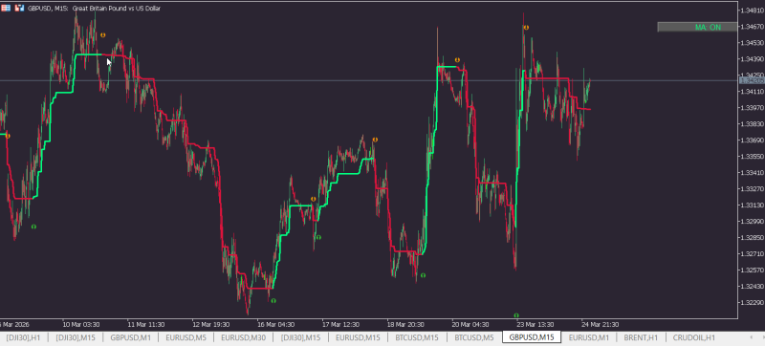
Task: Open the CRUDOIL,H1 chart tab
Action: [x=694, y=337]
